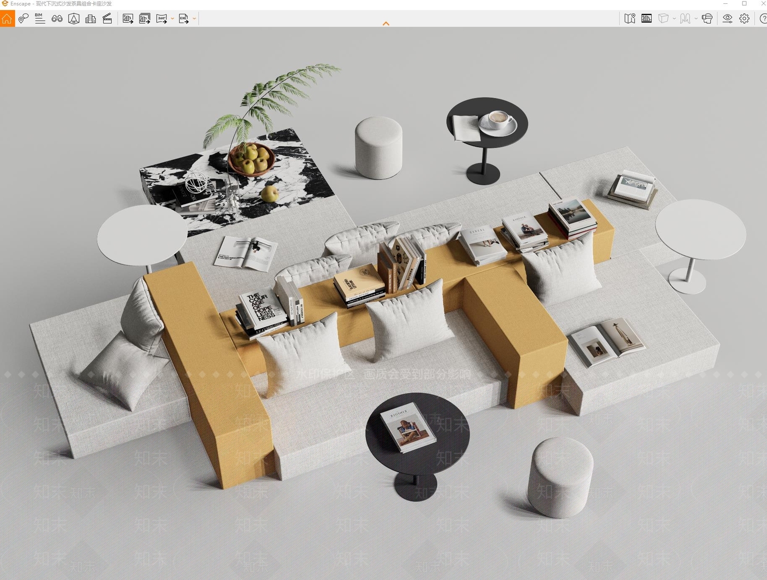This screenshot has height=580, width=767.
Task: Open the asset library buildings icon
Action: 91,19
